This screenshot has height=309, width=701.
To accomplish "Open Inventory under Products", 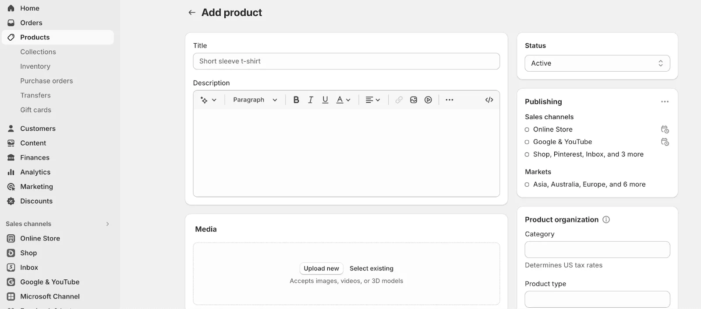I will 35,66.
